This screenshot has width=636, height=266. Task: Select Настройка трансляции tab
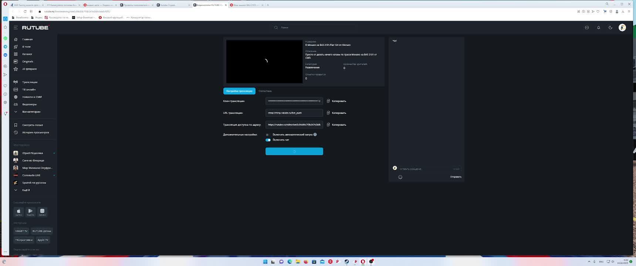tap(239, 91)
